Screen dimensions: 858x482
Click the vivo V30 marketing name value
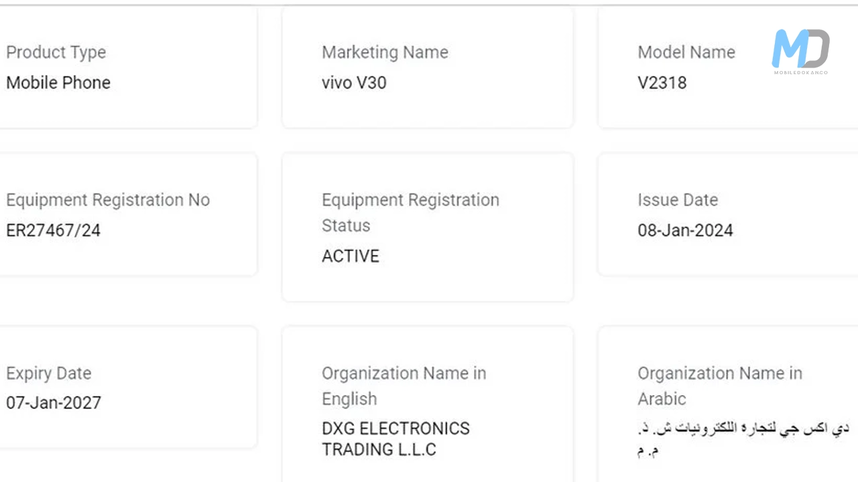(354, 82)
